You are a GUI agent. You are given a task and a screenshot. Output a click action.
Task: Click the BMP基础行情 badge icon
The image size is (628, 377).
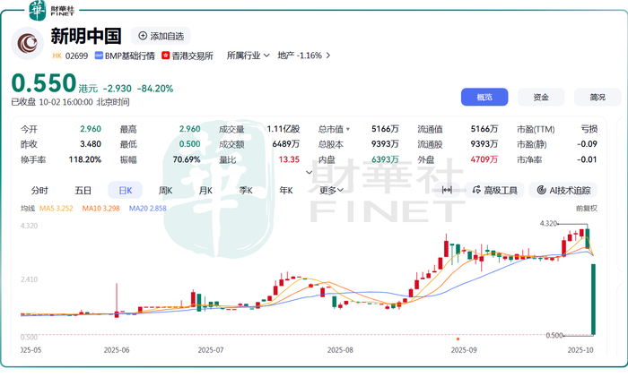tap(99, 56)
